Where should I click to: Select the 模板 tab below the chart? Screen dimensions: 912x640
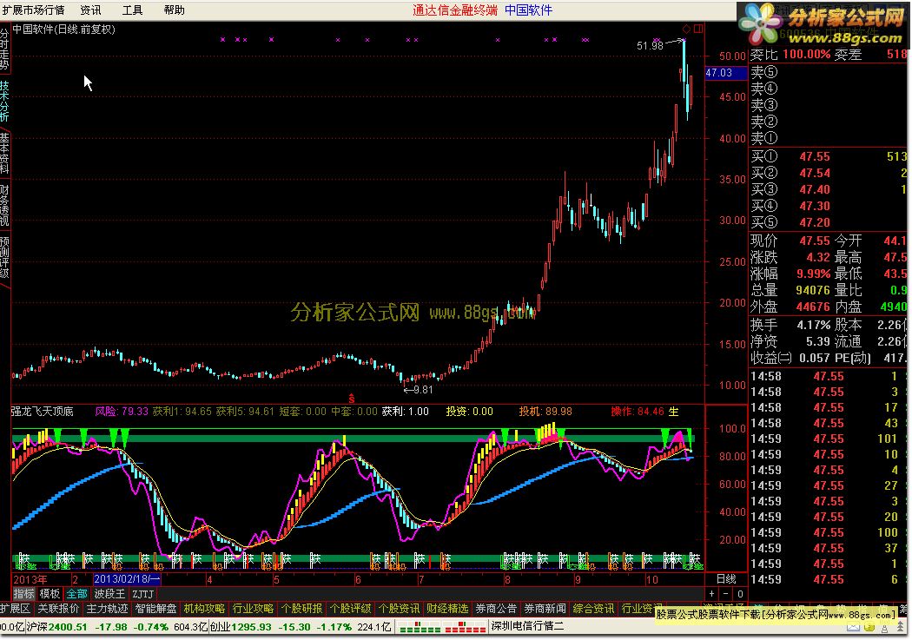pyautogui.click(x=50, y=594)
